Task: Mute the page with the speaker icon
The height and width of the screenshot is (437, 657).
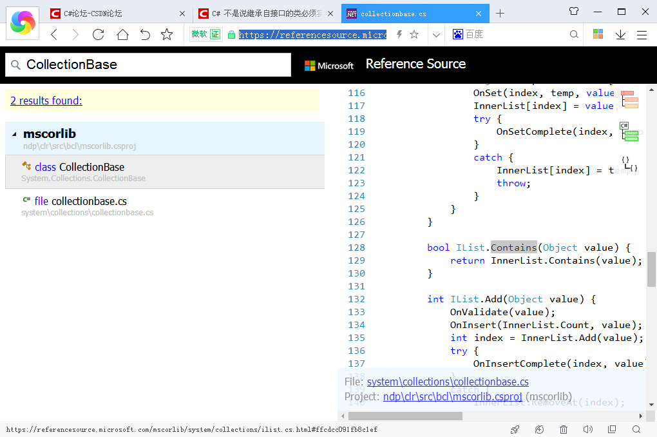Action: pos(587,429)
